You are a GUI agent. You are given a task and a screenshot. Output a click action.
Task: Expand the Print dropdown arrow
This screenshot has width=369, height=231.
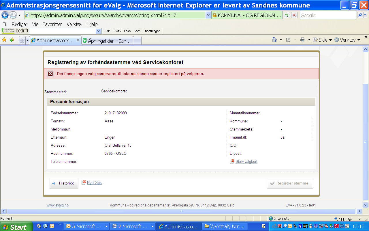[x=309, y=40]
